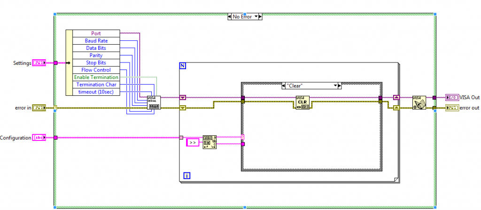Image resolution: width=481 pixels, height=210 pixels.
Task: Select the loop iteration terminal i
Action: (x=187, y=176)
